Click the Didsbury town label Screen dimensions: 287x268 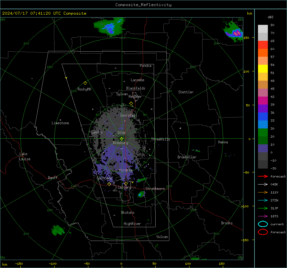coord(121,143)
